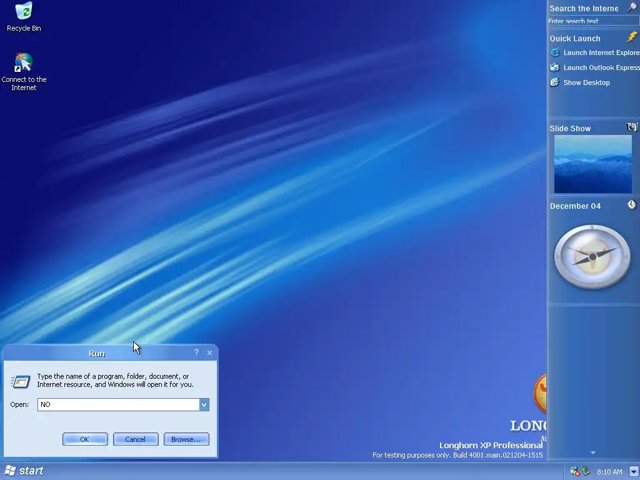Click the Show Desktop icon in the sidebar
Screen dimensions: 640x480
click(x=555, y=82)
